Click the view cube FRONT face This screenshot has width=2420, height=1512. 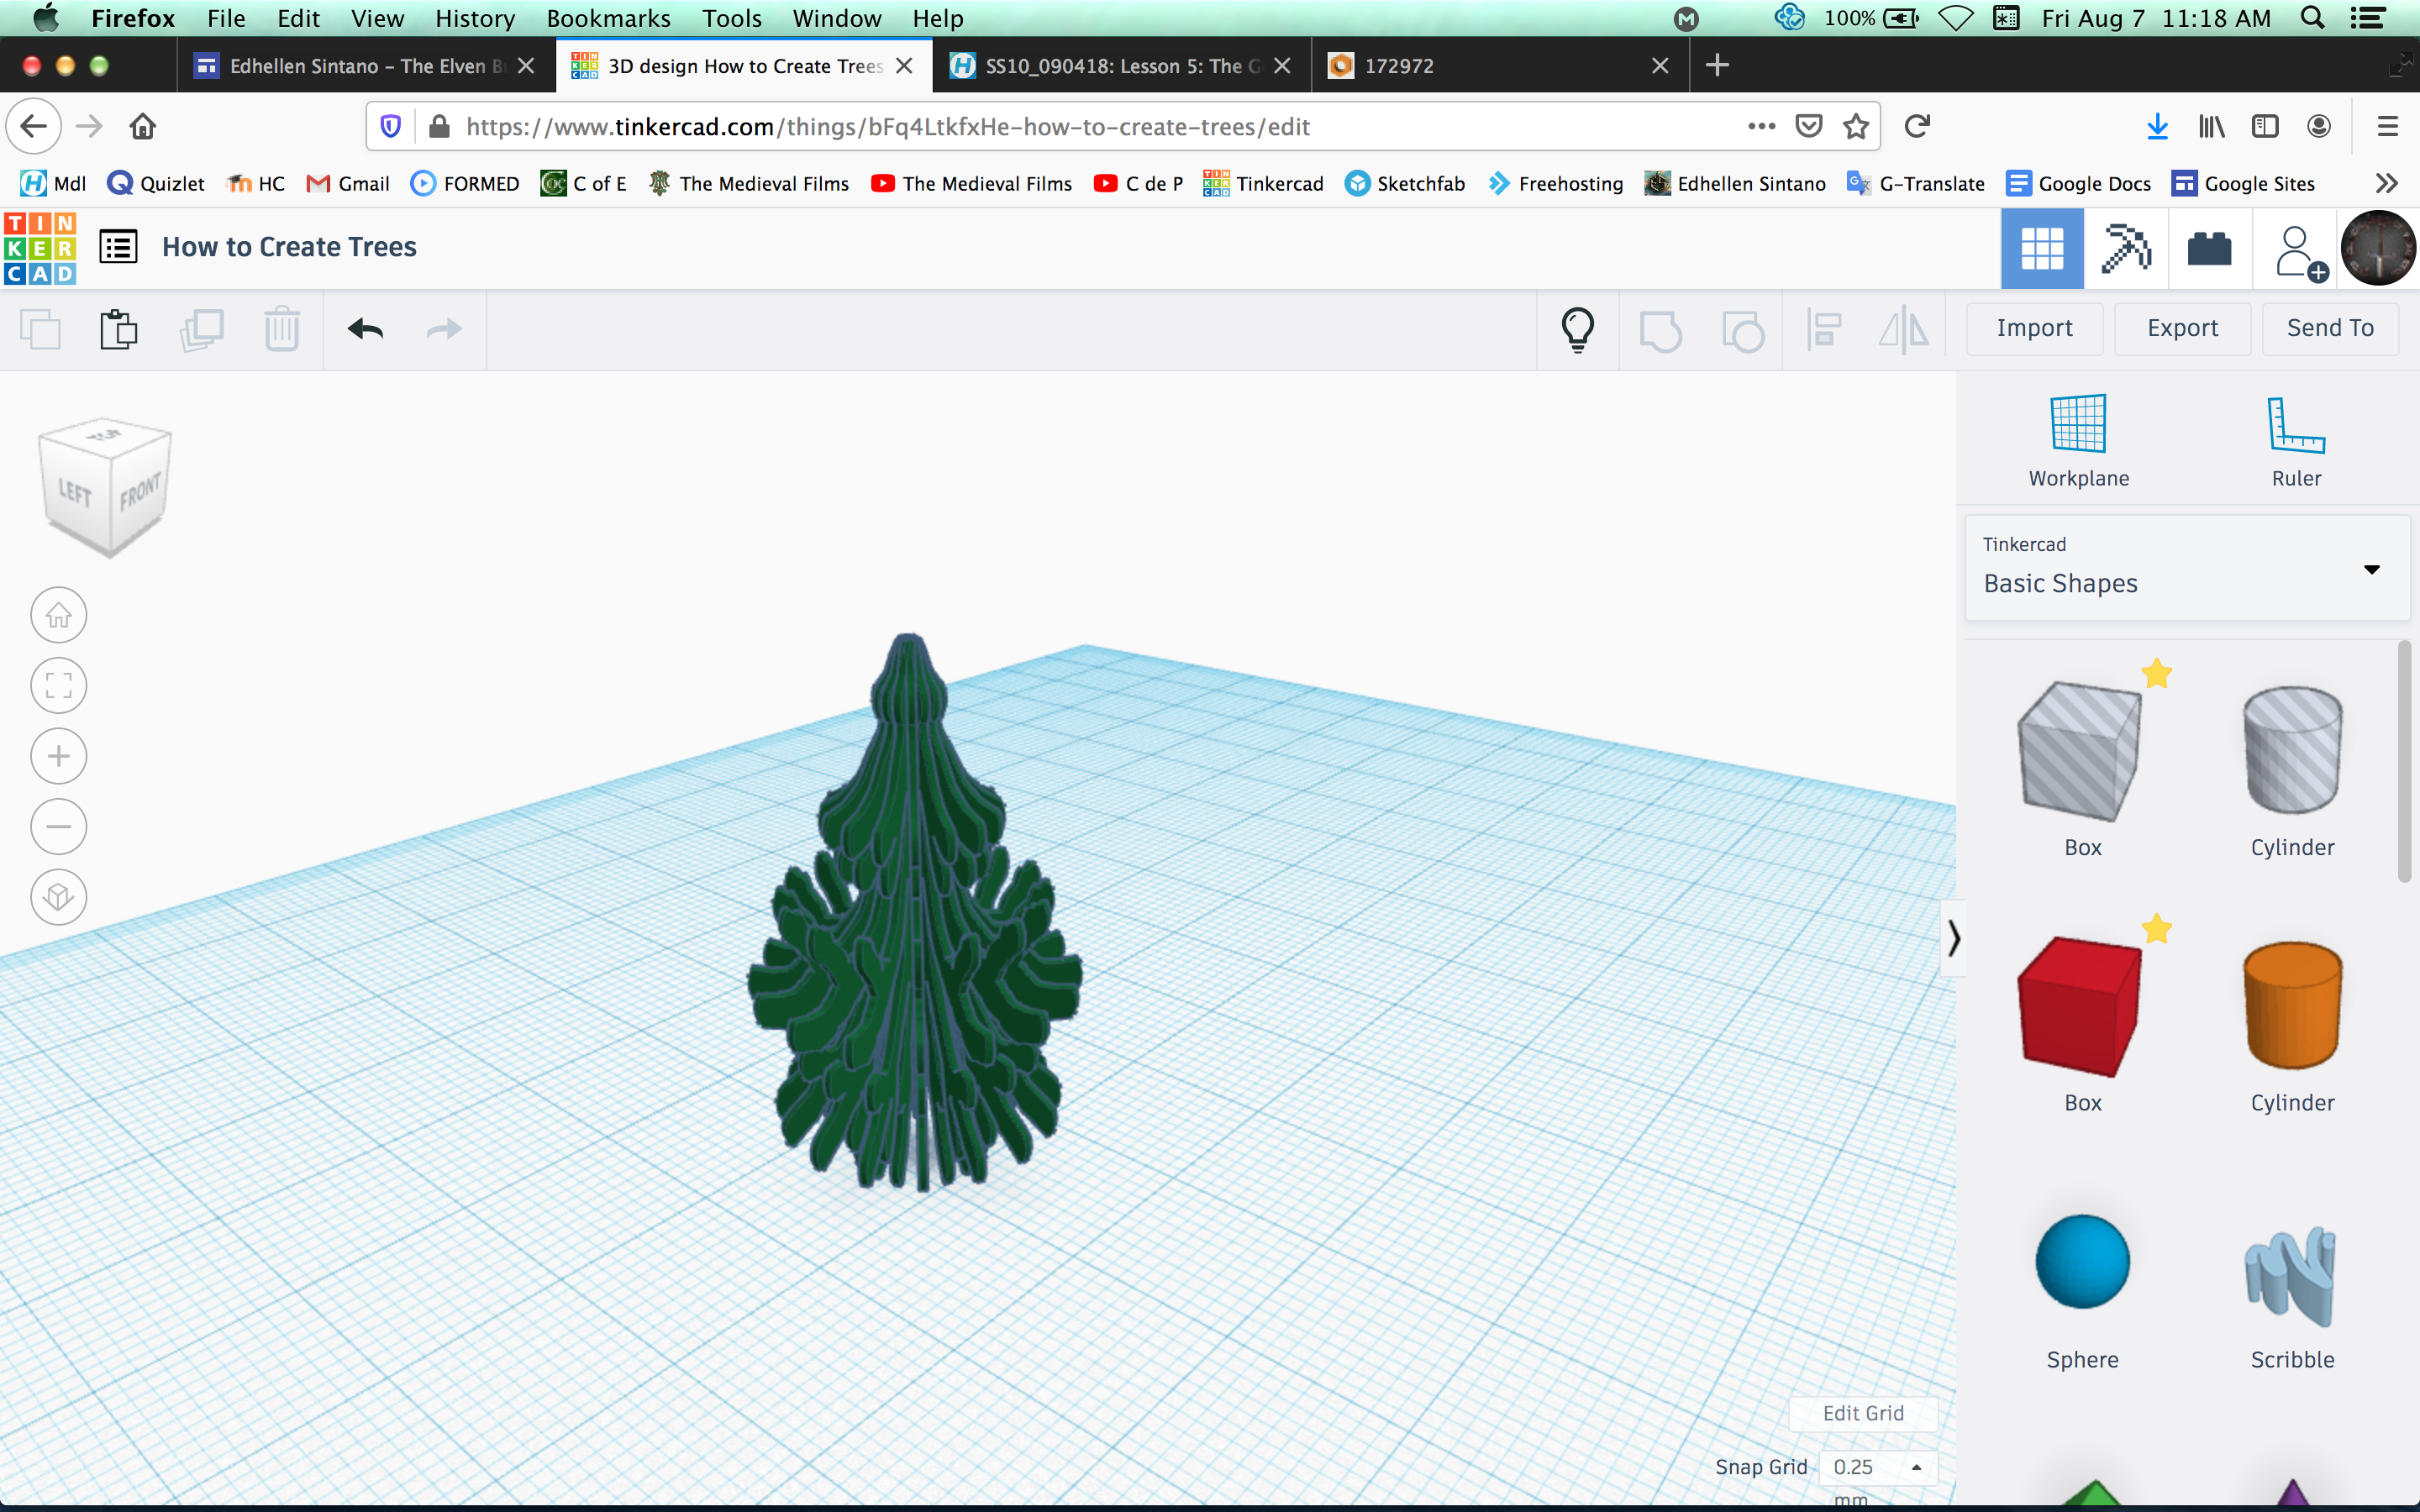tap(140, 492)
